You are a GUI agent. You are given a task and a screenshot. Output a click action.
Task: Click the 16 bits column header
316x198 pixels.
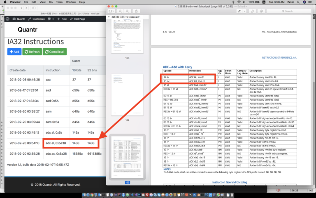point(77,70)
